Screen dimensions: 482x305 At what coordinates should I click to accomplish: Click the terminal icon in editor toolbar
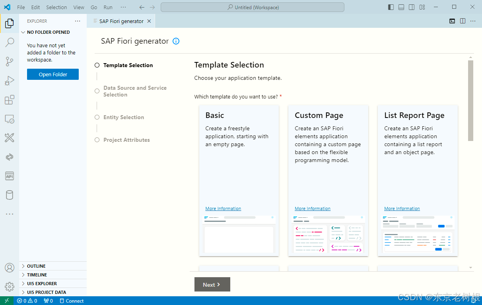[x=452, y=21]
